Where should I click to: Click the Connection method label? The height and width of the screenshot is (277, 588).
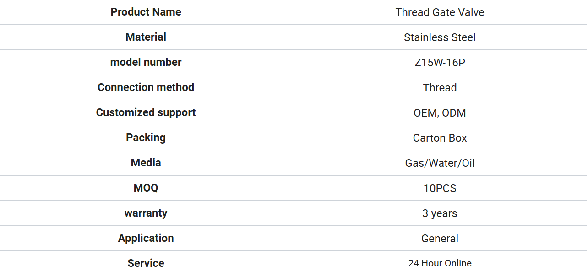(x=146, y=87)
